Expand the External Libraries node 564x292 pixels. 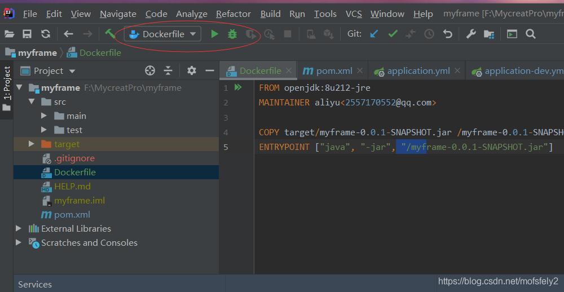click(19, 228)
